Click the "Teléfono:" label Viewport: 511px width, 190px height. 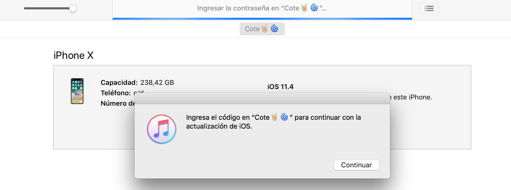[x=116, y=93]
